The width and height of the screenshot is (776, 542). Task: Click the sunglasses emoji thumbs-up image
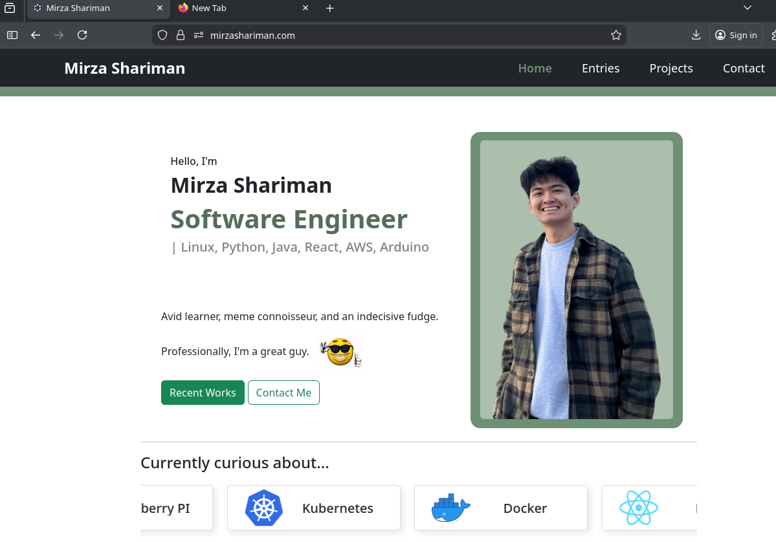pos(340,352)
